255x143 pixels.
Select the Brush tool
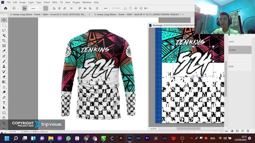4,61
